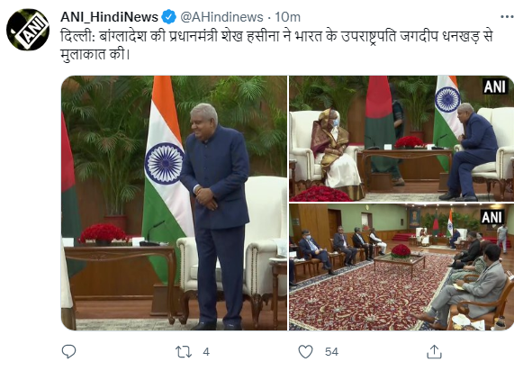This screenshot has width=514, height=371.
Task: Open bottom-right photo of delegation room
Action: [401, 267]
